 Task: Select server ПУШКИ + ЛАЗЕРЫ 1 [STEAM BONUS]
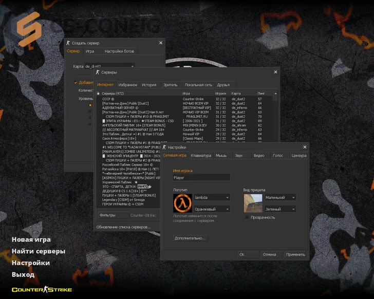coord(129,195)
